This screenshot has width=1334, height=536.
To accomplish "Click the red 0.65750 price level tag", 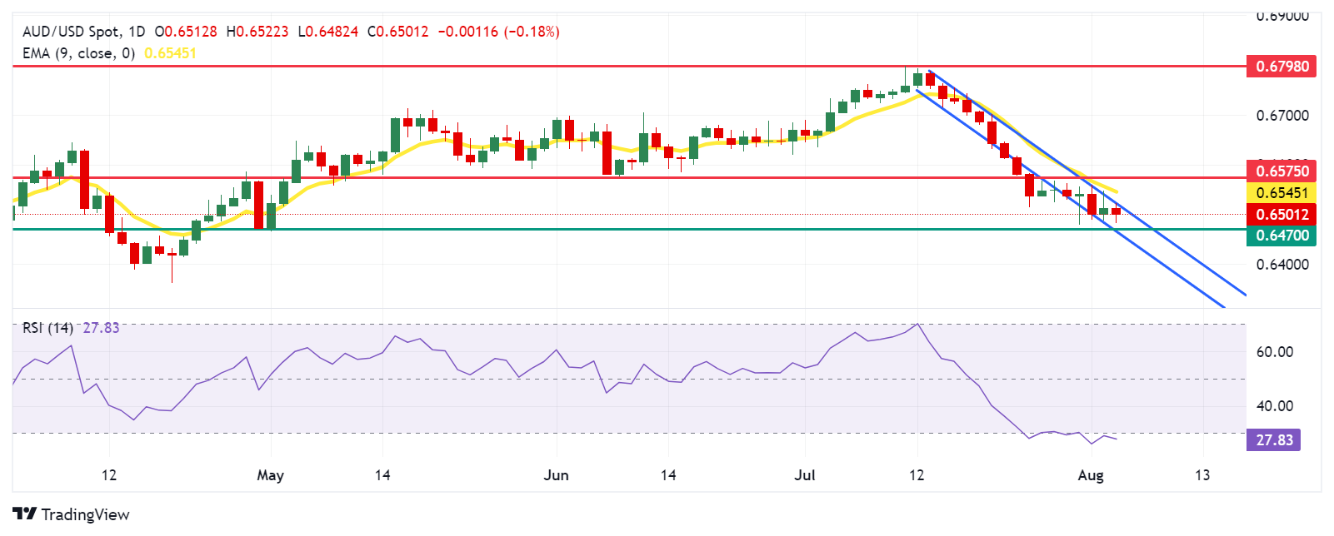I will [x=1282, y=171].
